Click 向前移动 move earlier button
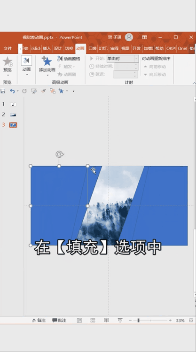Screen dimensions: 196x352 [155, 67]
